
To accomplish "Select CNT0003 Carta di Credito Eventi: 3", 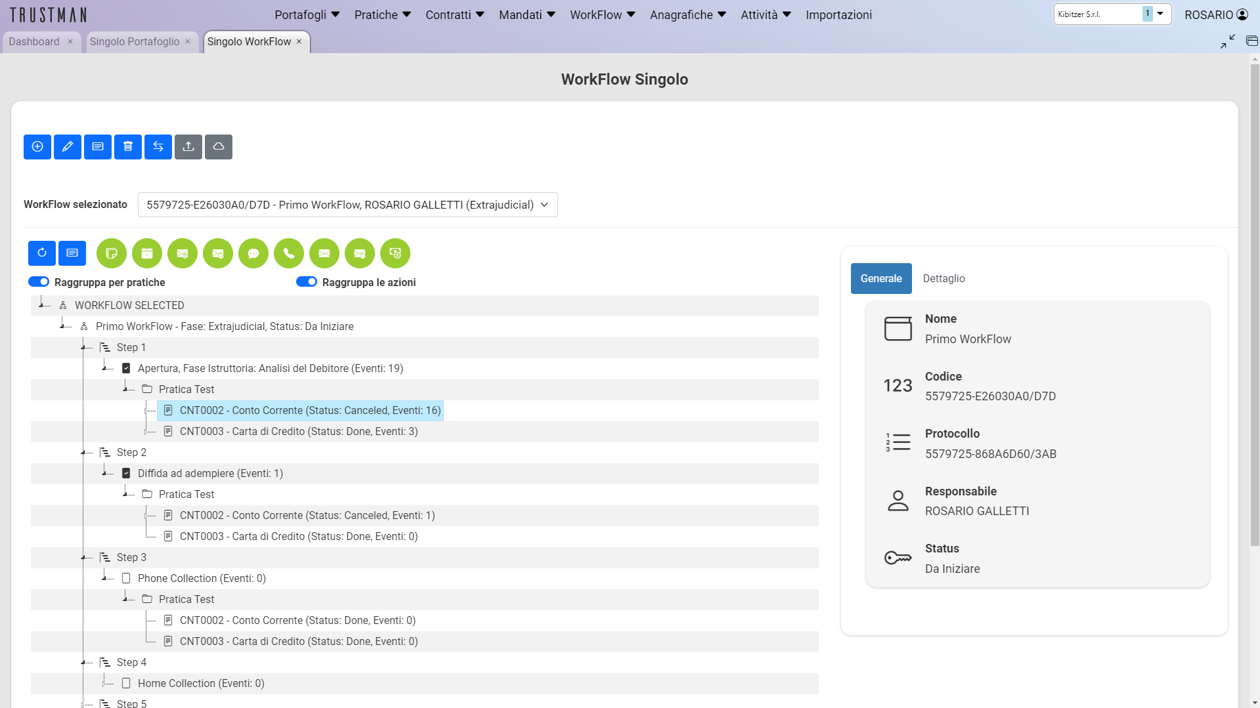I will [x=299, y=432].
